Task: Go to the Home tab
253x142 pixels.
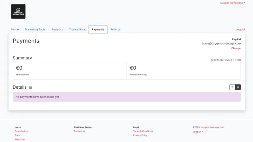Action: point(15,29)
